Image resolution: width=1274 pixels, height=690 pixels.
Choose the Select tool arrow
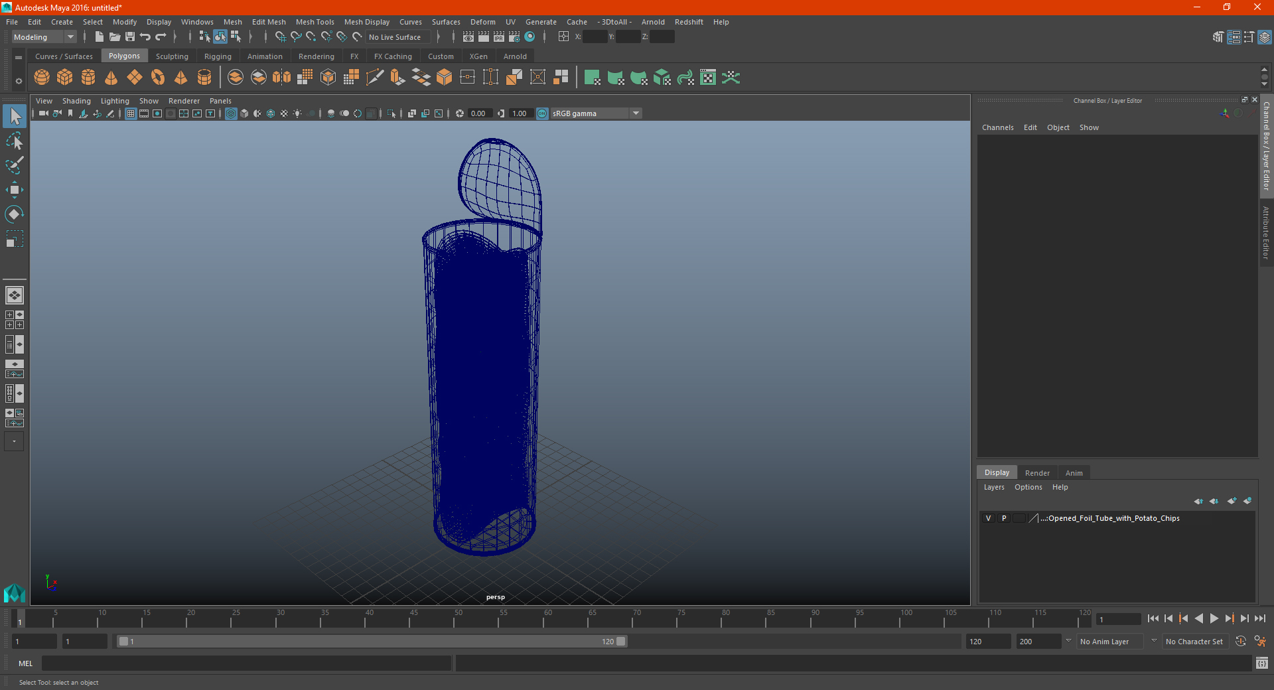[15, 117]
